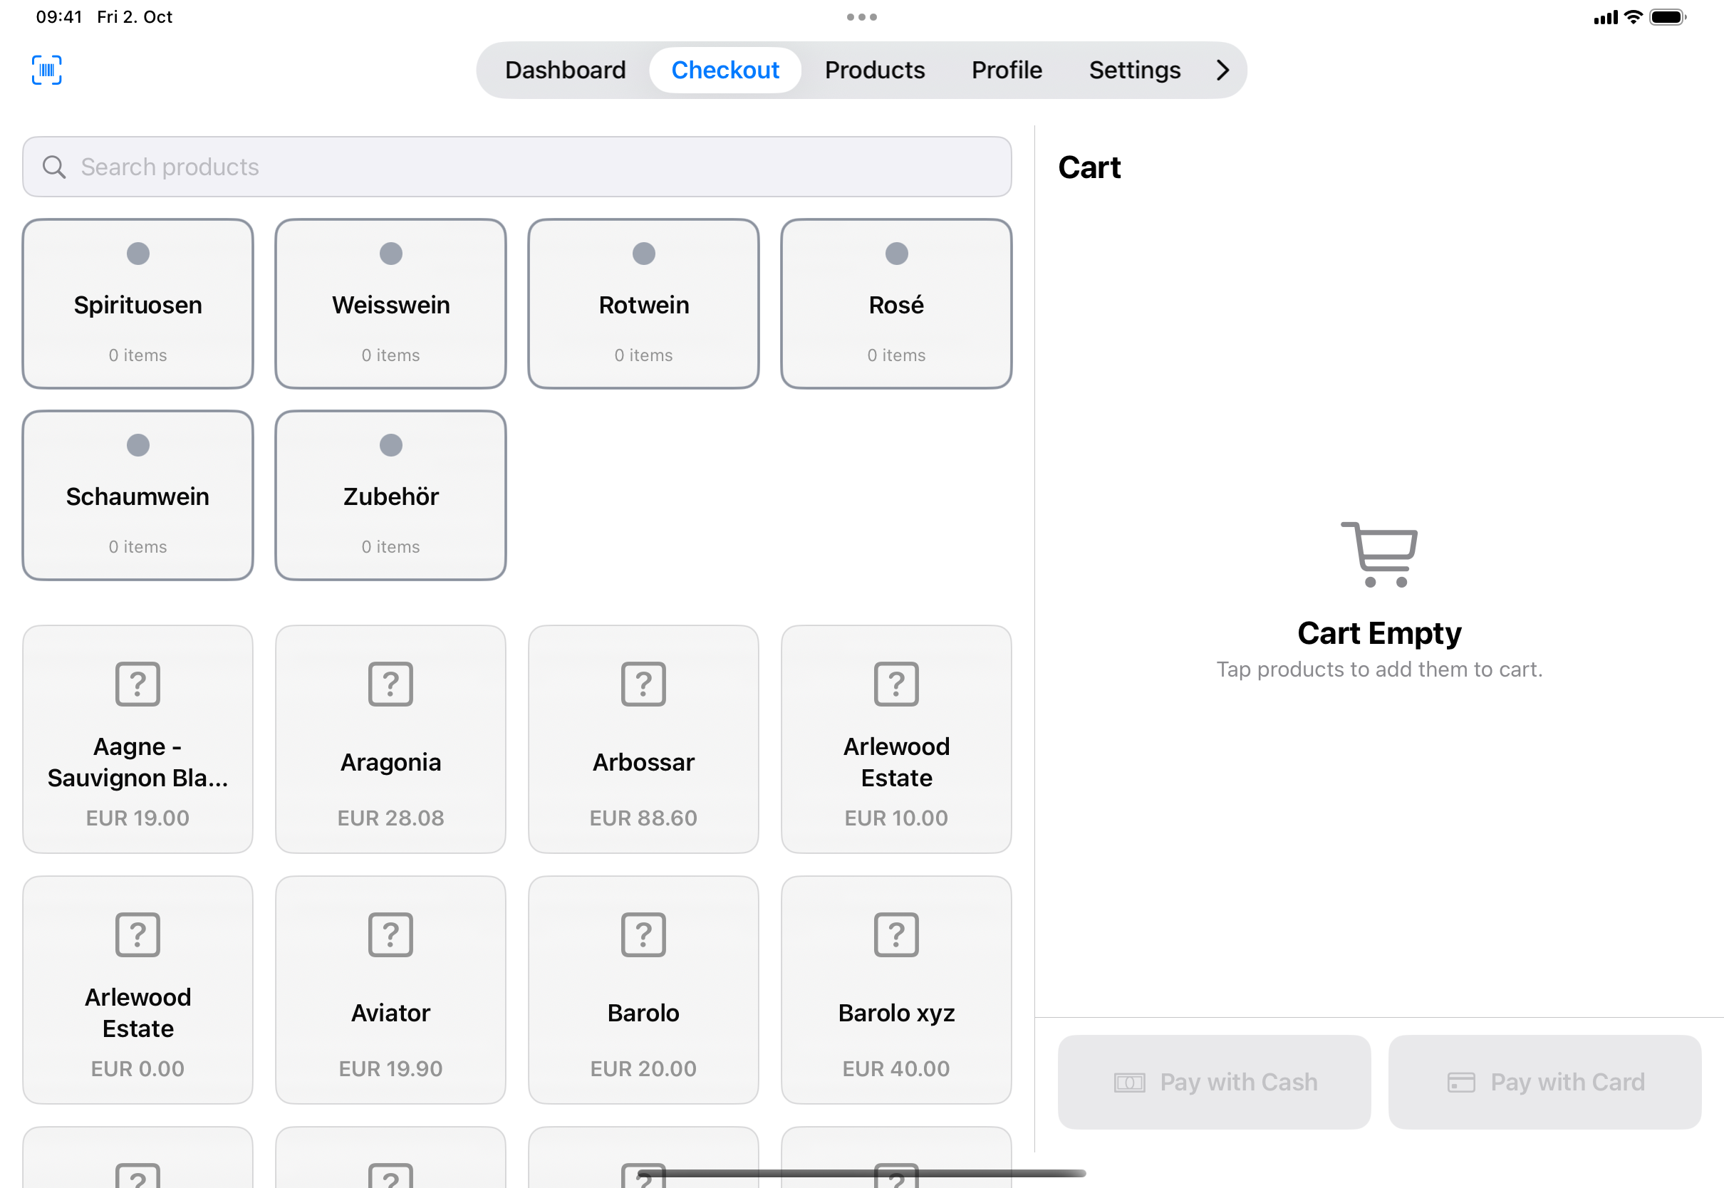Add Aagne - Sauvignon Bla... to cart
This screenshot has height=1188, width=1724.
[137, 739]
